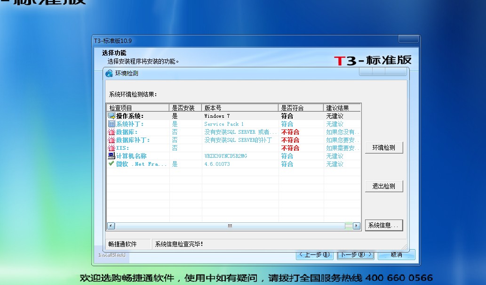Click the Windows 7 version cell
This screenshot has height=285, width=486.
[217, 116]
